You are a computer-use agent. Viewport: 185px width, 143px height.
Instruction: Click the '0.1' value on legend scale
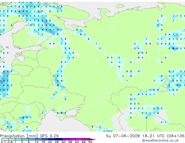pyautogui.click(x=3, y=142)
